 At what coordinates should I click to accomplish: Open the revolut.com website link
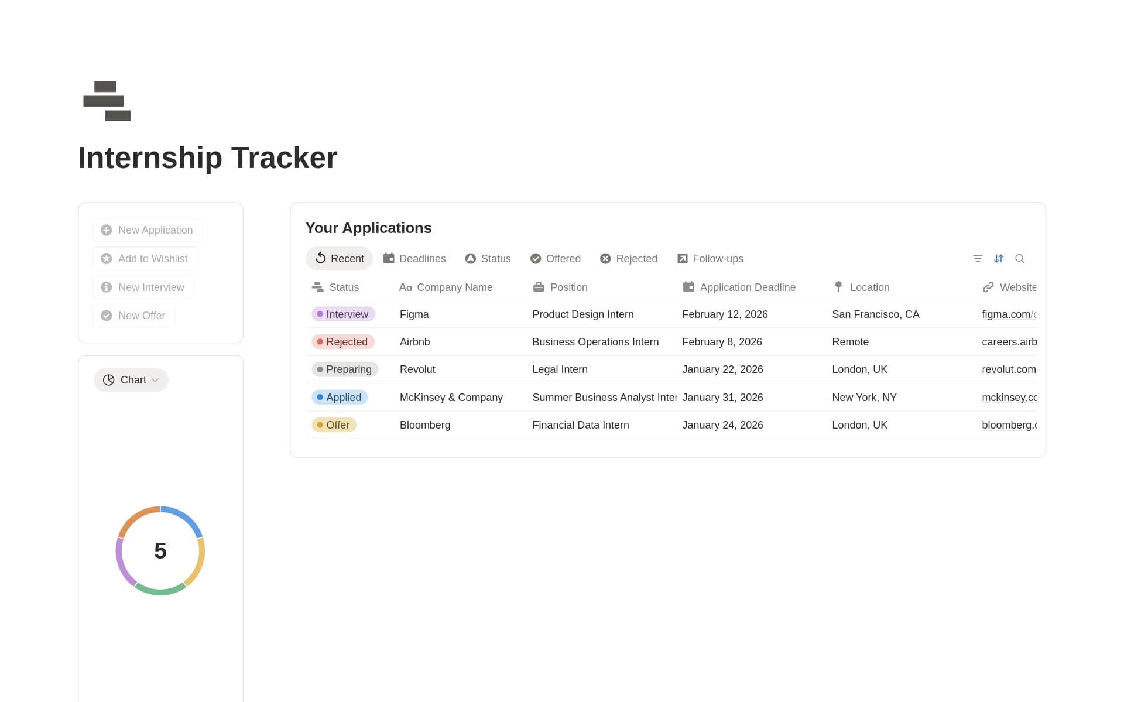click(x=1009, y=369)
